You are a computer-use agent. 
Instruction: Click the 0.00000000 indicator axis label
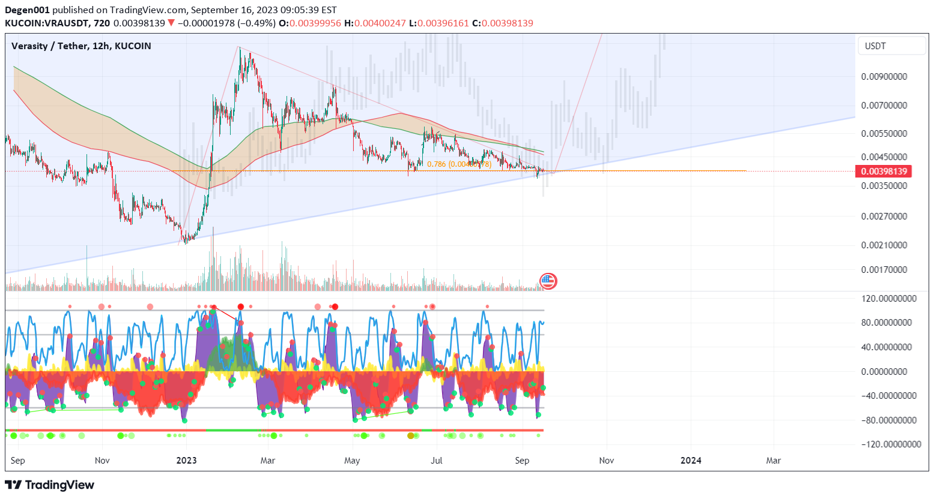click(x=884, y=372)
